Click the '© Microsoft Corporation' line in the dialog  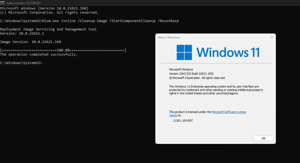coord(197,78)
